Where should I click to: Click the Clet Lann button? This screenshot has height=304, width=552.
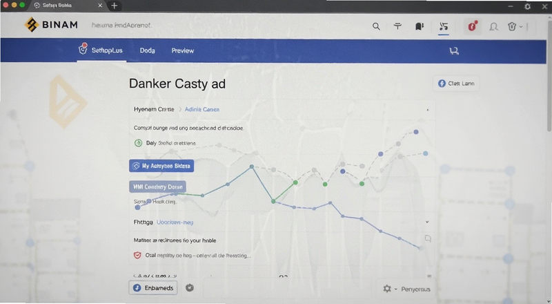[456, 84]
